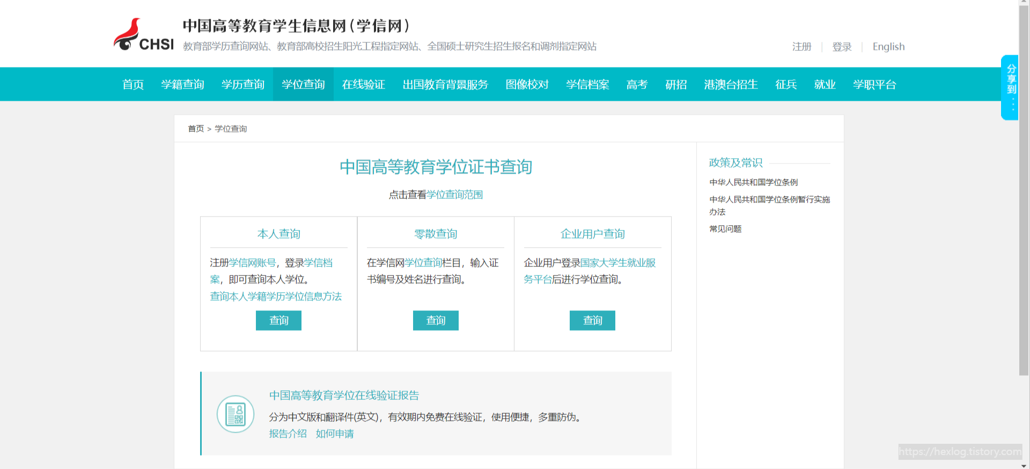The width and height of the screenshot is (1030, 469).
Task: Click the scrollbar down arrow
Action: click(x=1024, y=465)
